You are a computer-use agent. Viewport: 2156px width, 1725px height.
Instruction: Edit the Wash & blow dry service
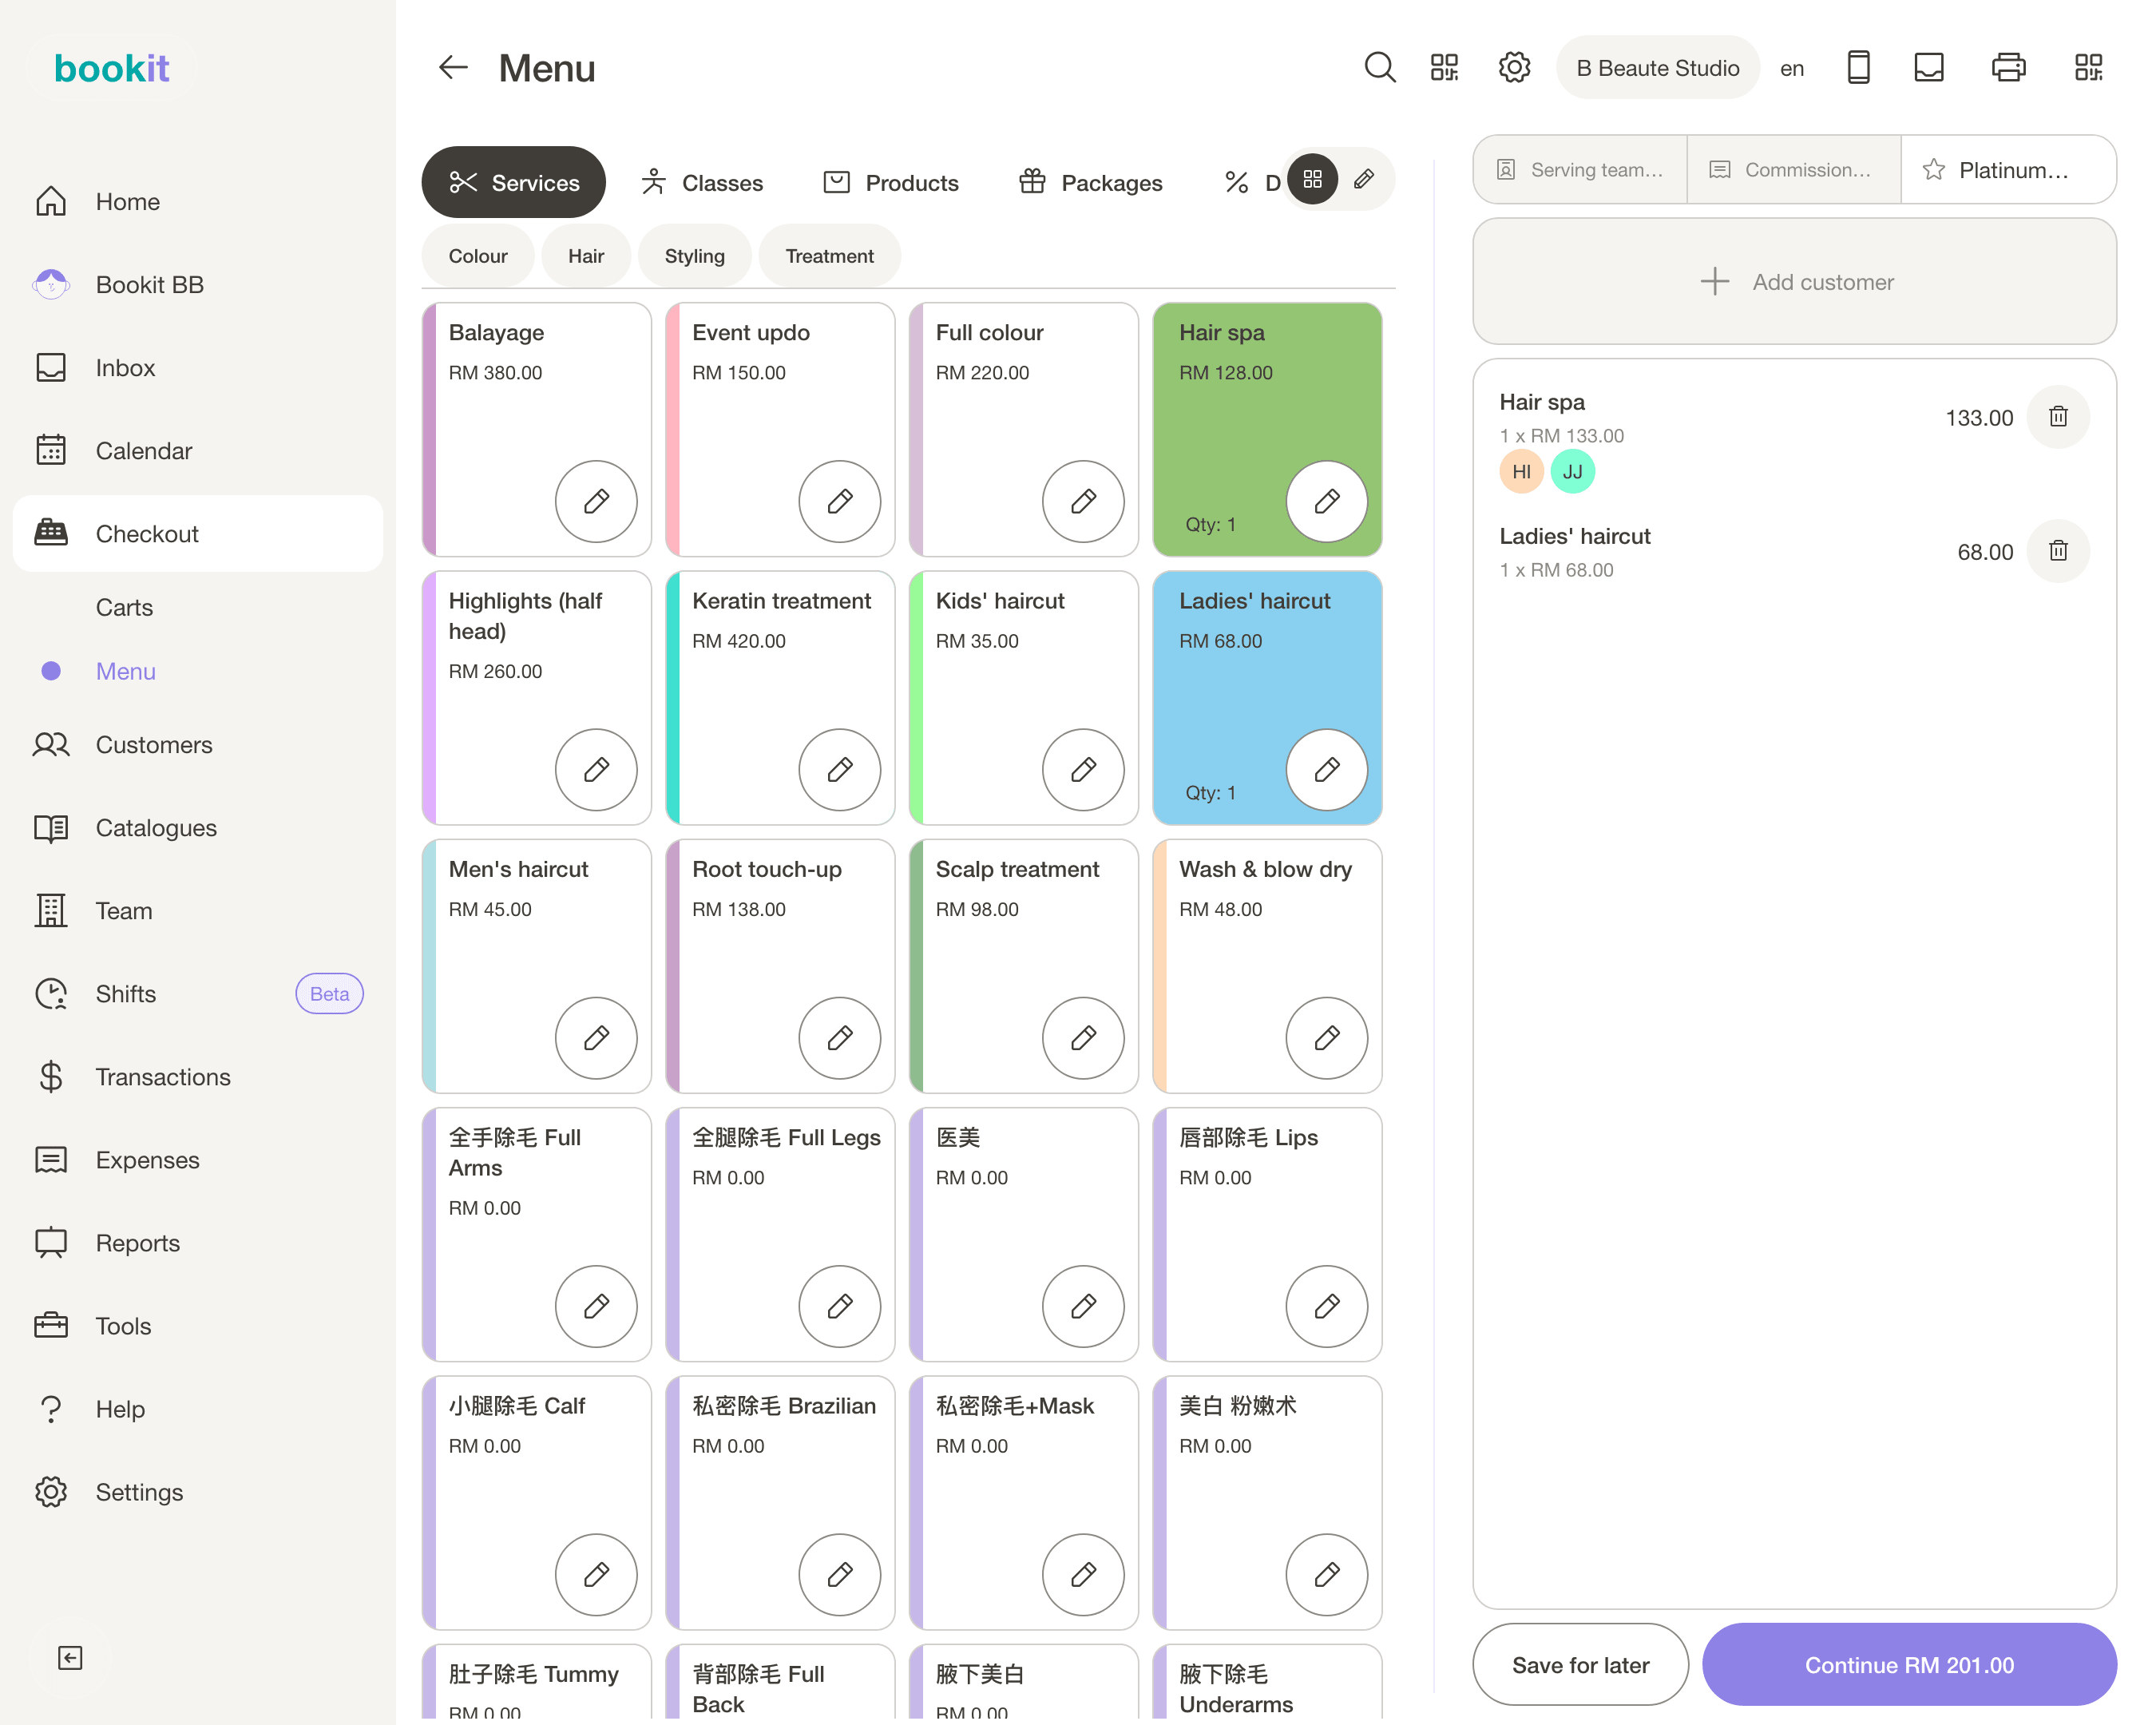1326,1037
